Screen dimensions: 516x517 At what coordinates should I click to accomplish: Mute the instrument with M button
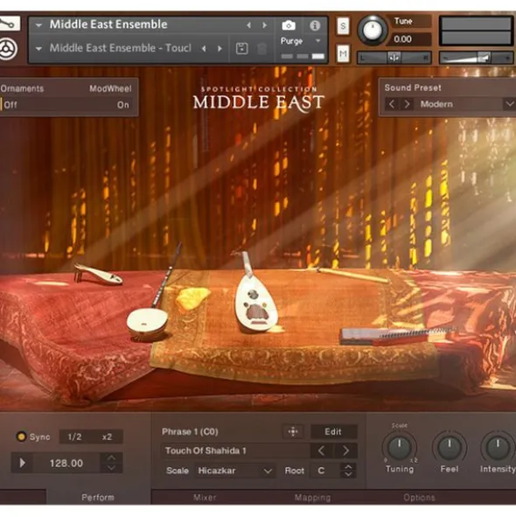[343, 53]
